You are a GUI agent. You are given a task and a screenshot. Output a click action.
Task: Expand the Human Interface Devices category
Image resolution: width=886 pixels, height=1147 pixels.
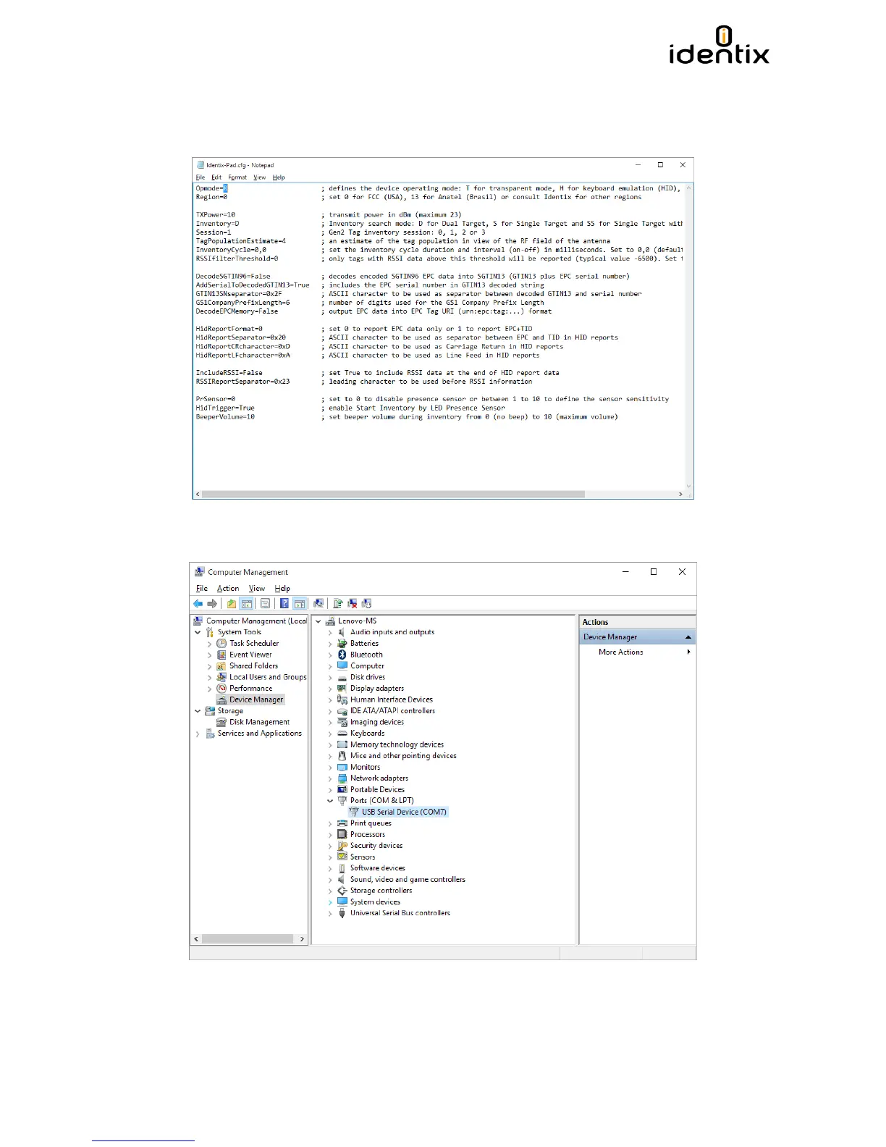[x=330, y=699]
